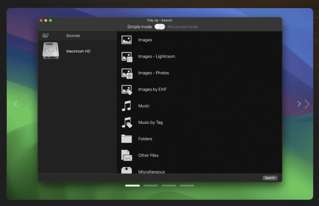The image size is (319, 206).
Task: Click the "Advanced mode" label
Action: click(x=183, y=27)
